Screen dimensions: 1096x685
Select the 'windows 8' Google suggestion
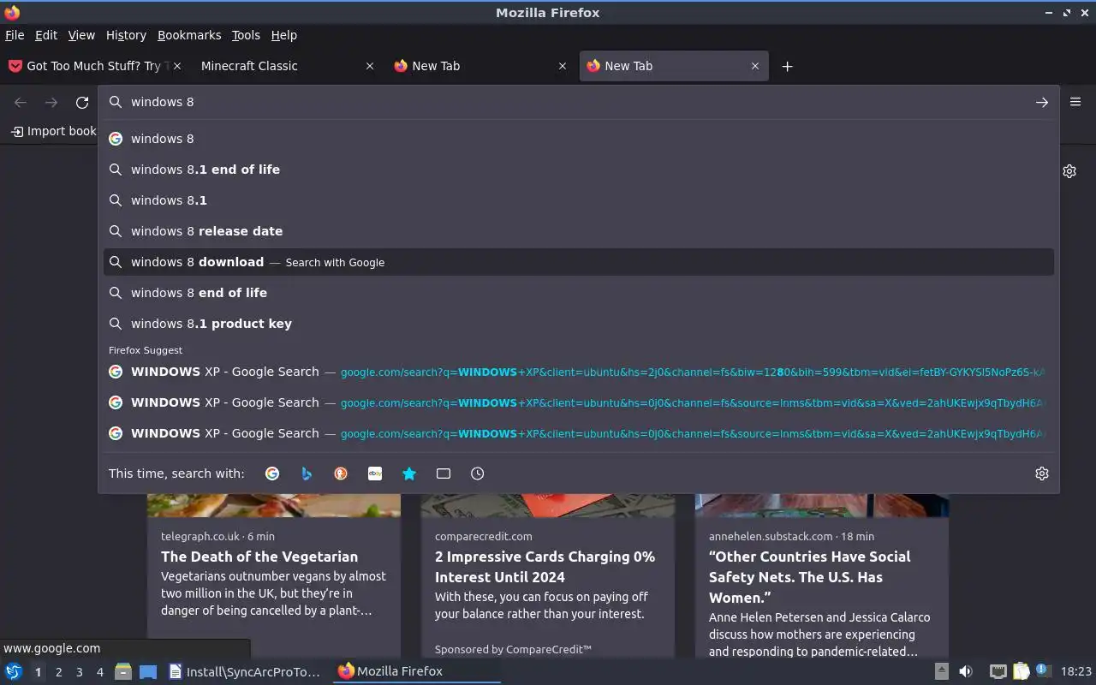[x=579, y=139]
